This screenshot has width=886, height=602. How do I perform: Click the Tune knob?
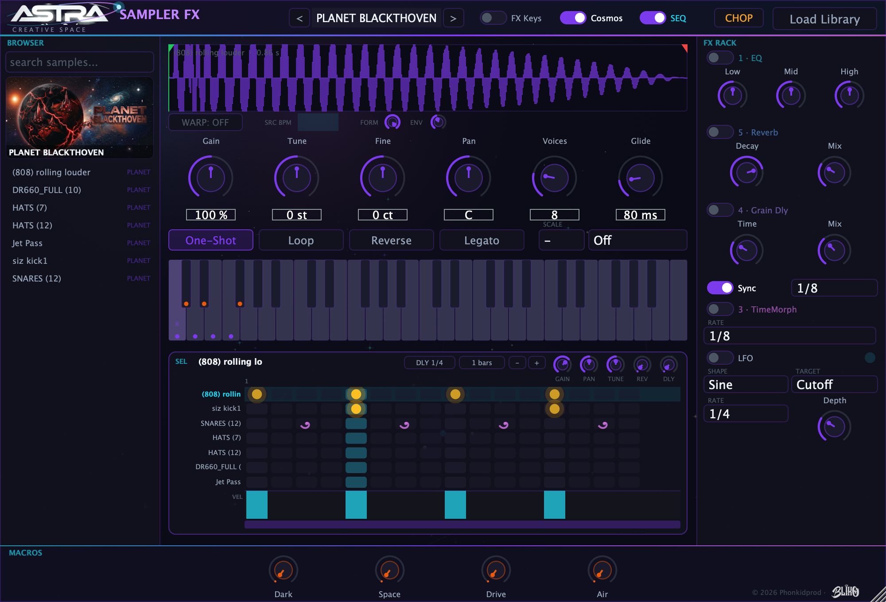tap(297, 177)
